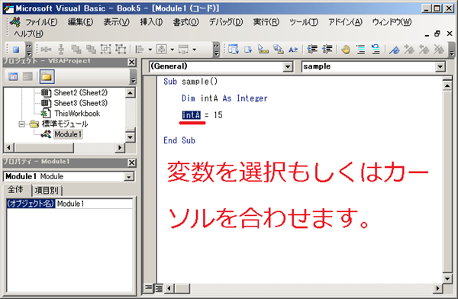
Task: Click the View Object icon
Action: coord(27,77)
